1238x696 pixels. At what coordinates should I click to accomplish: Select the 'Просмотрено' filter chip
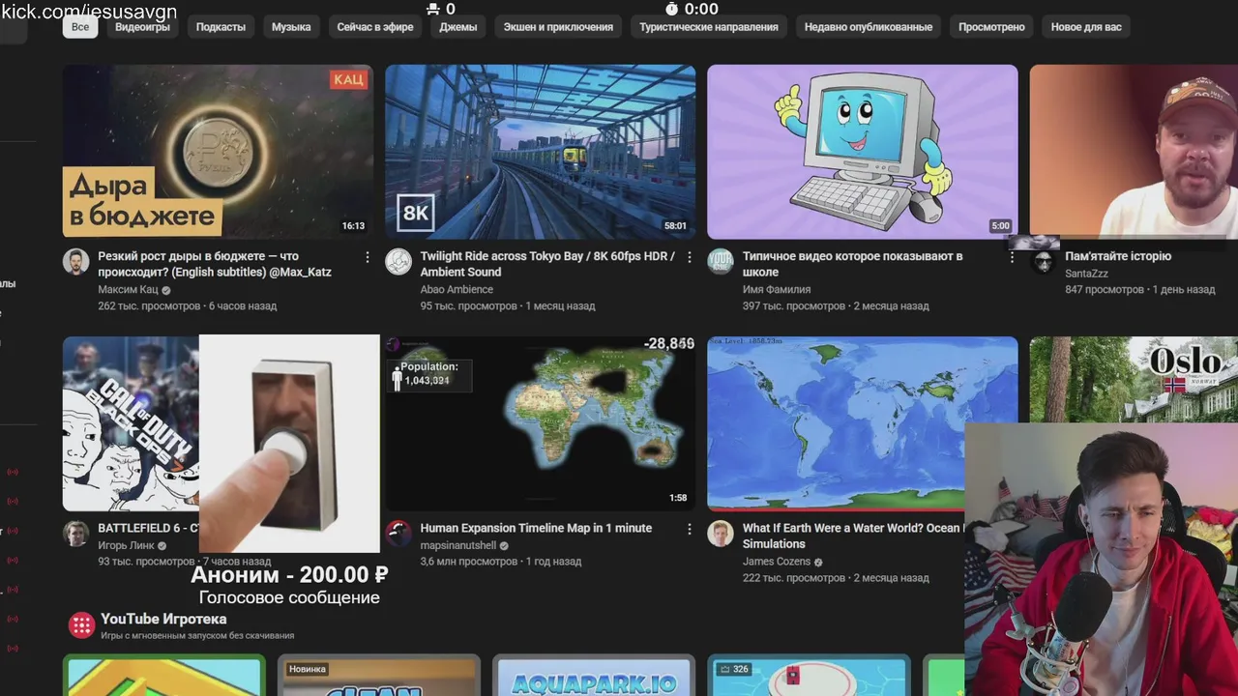point(991,27)
